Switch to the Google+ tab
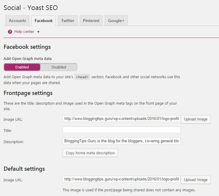This screenshot has width=219, height=196. tap(116, 21)
